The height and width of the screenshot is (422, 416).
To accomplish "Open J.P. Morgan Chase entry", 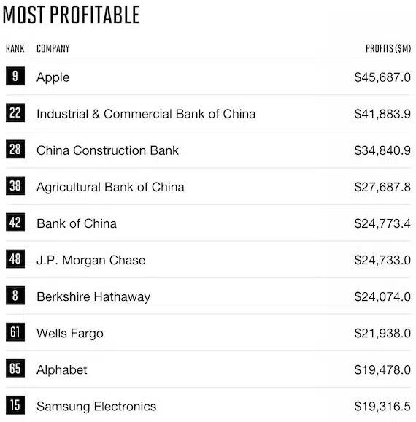I will 91,260.
